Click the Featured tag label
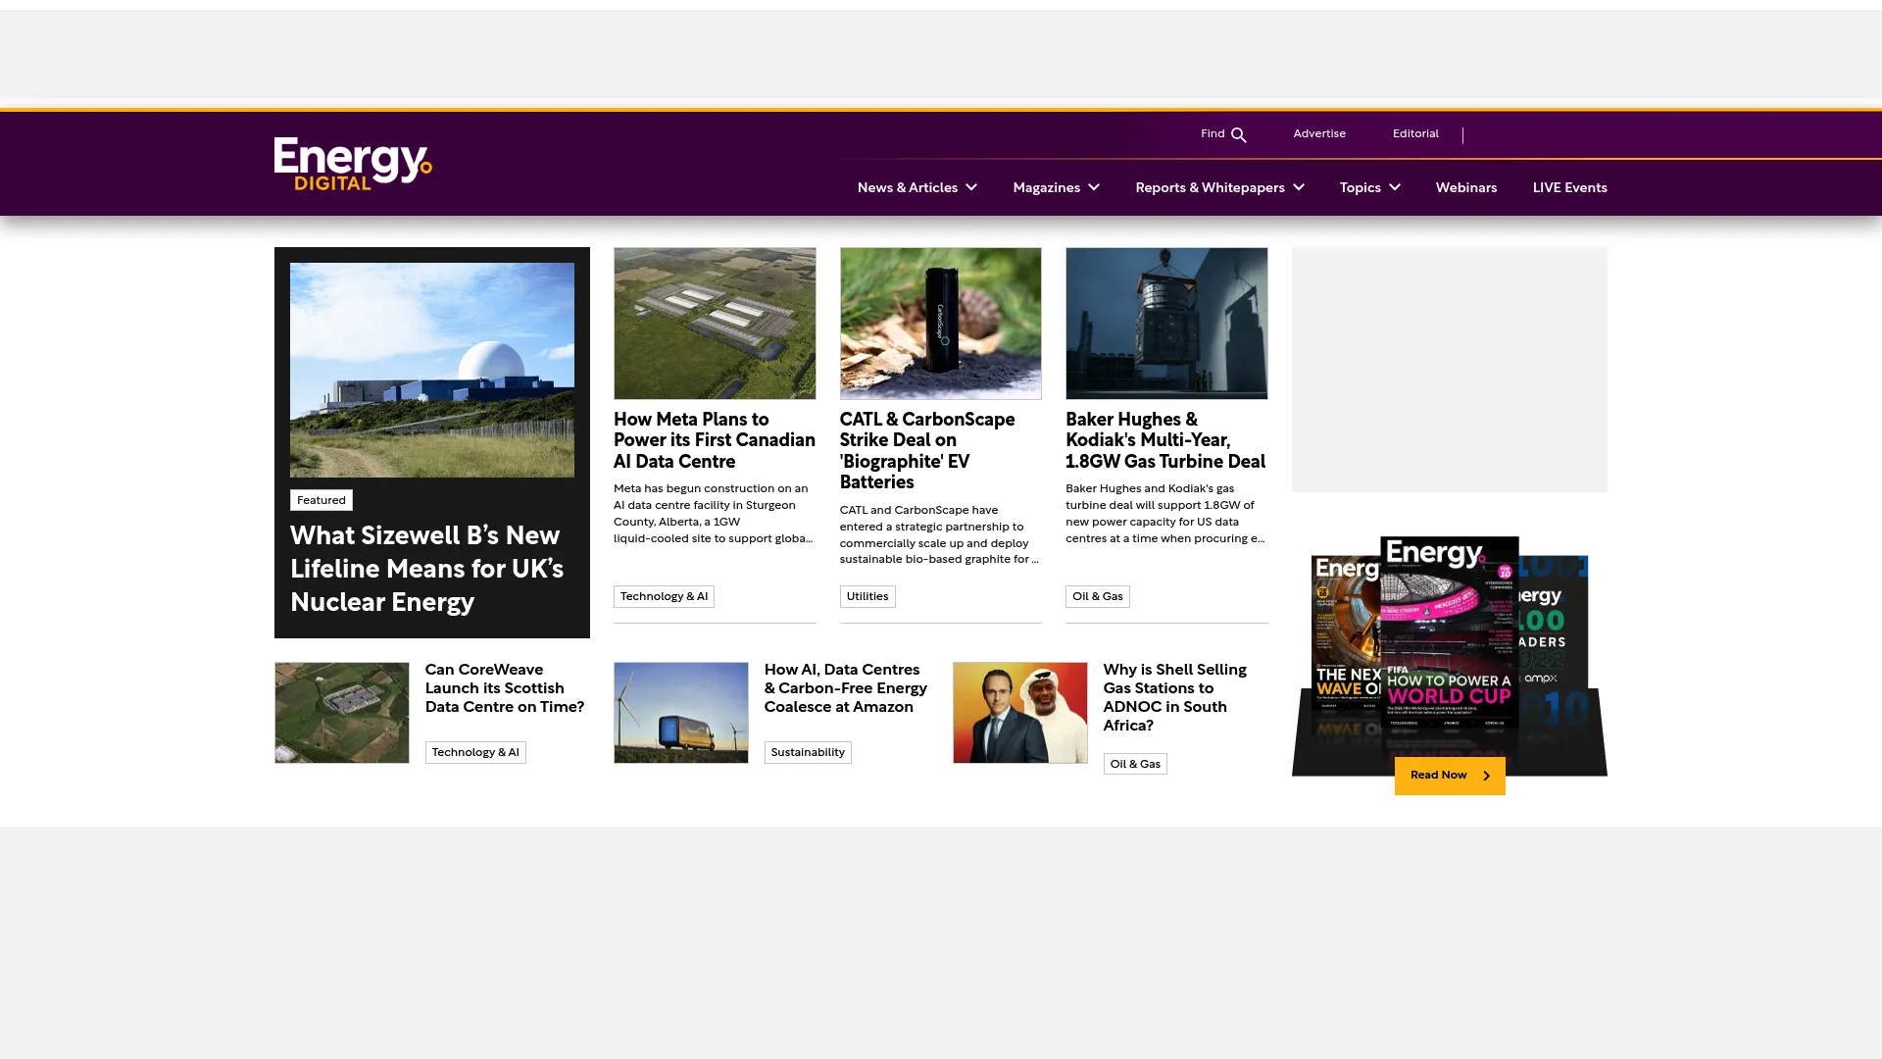Screen dimensions: 1882x1059 tap(322, 500)
